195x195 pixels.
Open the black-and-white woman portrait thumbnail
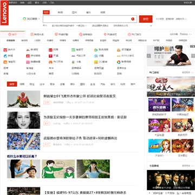[24, 120]
